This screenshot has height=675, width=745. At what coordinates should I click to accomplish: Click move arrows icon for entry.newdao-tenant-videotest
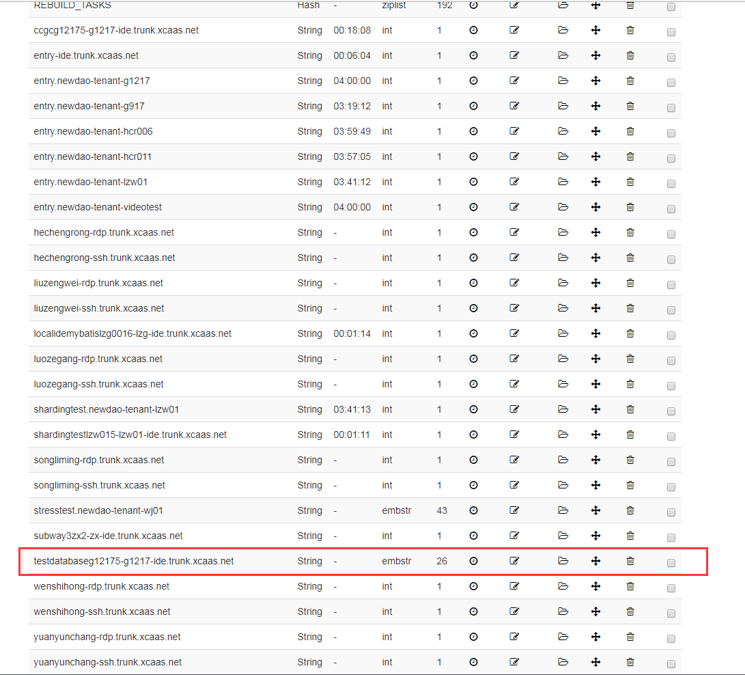[595, 207]
